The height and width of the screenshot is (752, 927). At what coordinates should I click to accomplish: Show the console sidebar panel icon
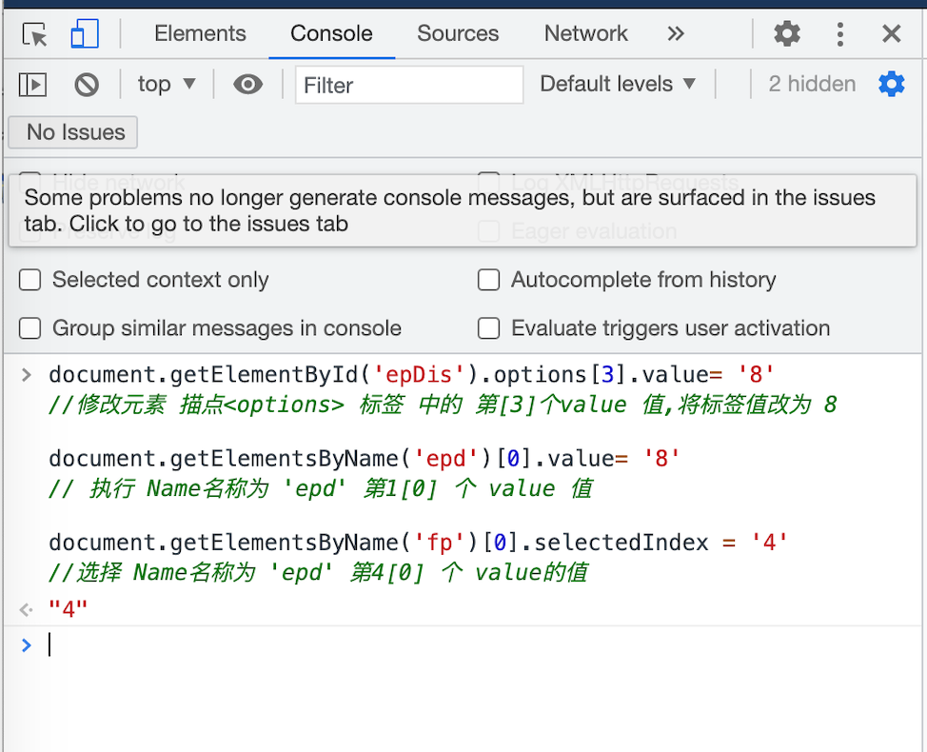point(32,85)
